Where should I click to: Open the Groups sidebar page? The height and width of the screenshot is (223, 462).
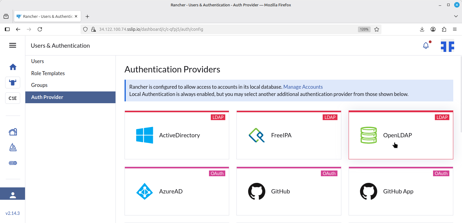[x=70, y=85]
